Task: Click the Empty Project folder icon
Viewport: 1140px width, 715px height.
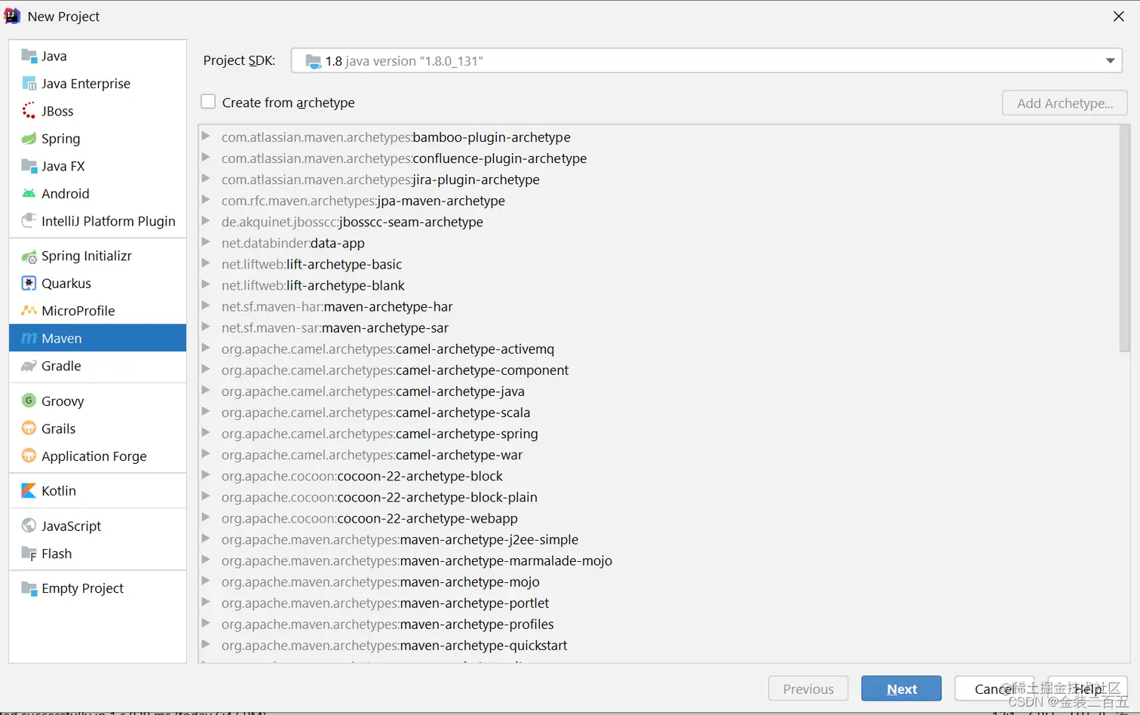Action: pos(29,588)
